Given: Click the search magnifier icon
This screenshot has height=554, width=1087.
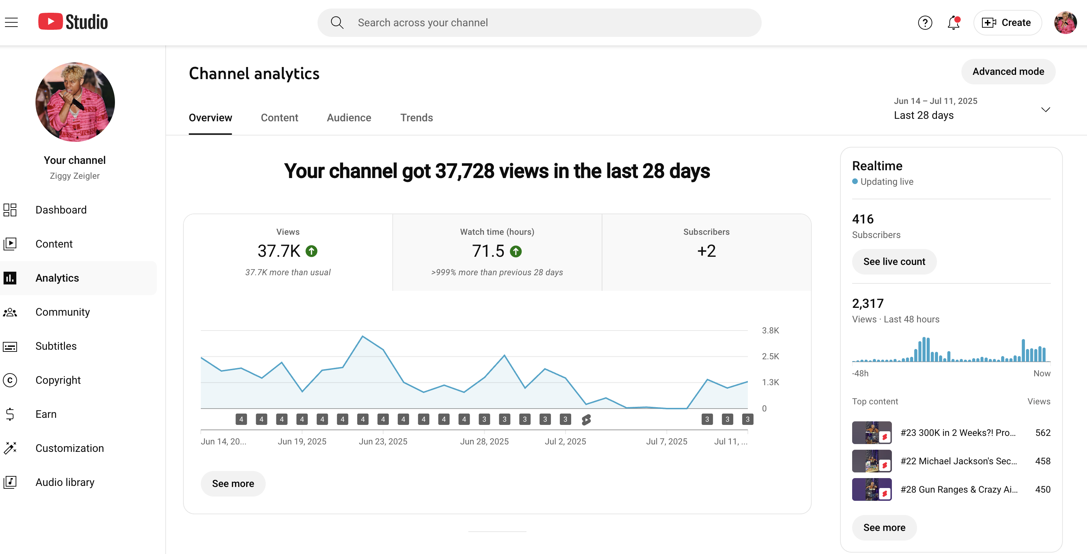Looking at the screenshot, I should click(x=337, y=22).
